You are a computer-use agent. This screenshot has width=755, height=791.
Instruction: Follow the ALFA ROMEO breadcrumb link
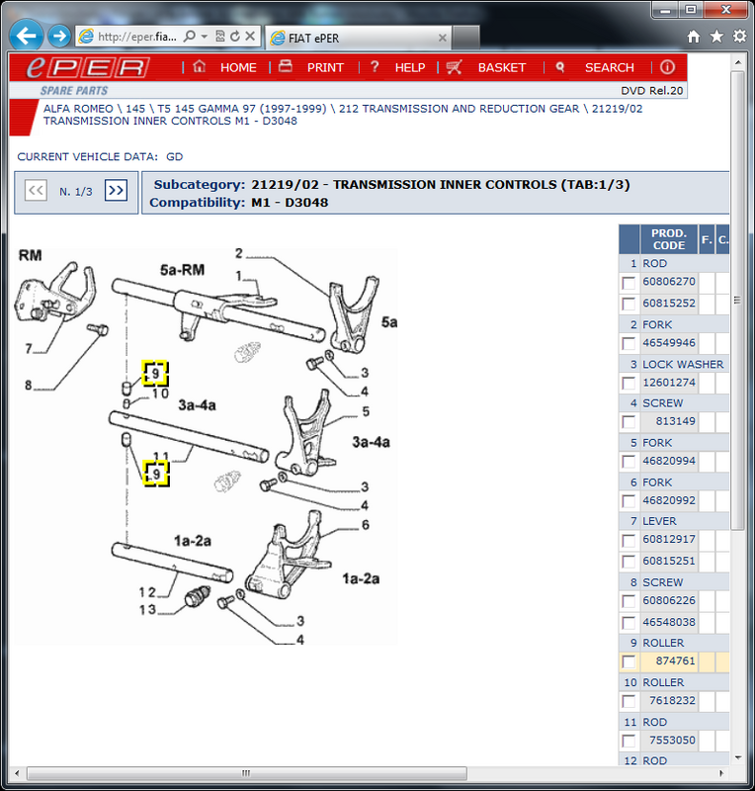tap(78, 109)
